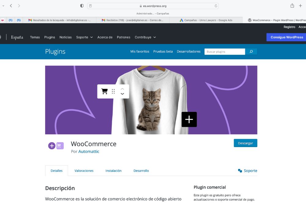Click inside the Buscar plugins search field
The image size is (306, 203).
225,51
